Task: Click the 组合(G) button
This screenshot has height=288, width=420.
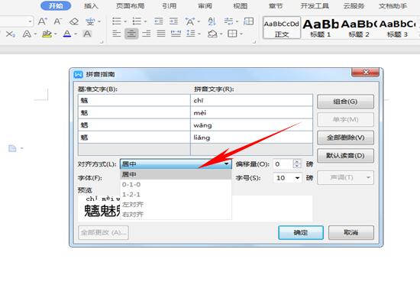Action: tap(345, 102)
